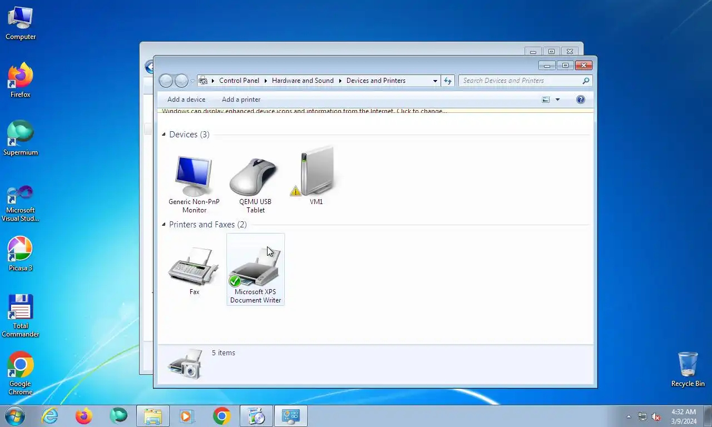712x427 pixels.
Task: Open Windows Explorer from the taskbar
Action: (x=153, y=416)
